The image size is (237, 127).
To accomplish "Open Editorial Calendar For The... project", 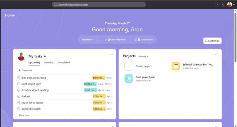I will tap(198, 65).
